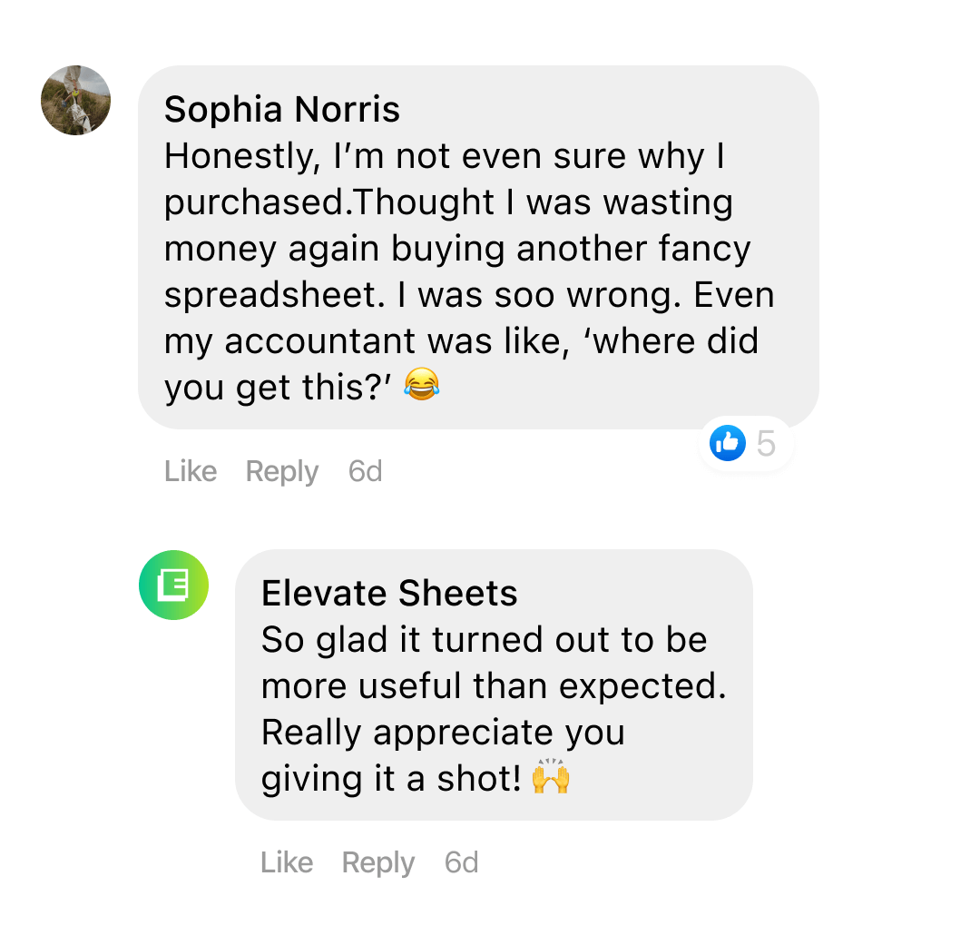Click the word 'spreadsheet' in Sophia's comment

(255, 295)
